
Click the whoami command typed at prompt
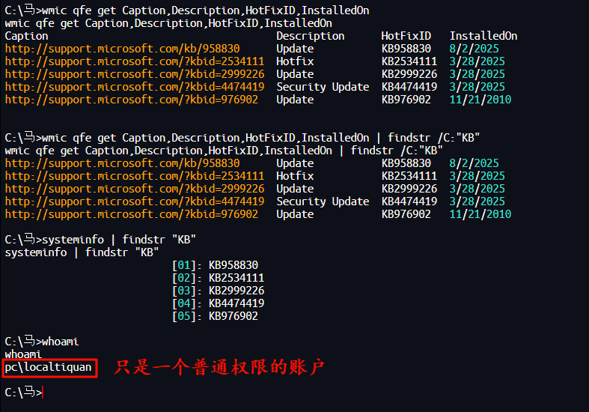[61, 342]
